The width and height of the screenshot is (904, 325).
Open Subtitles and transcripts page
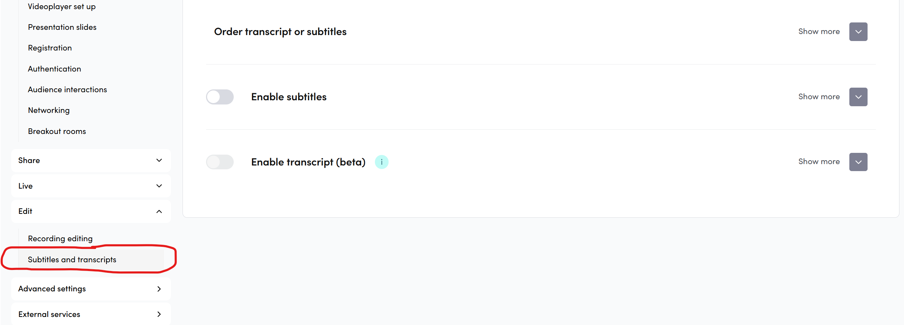point(72,260)
